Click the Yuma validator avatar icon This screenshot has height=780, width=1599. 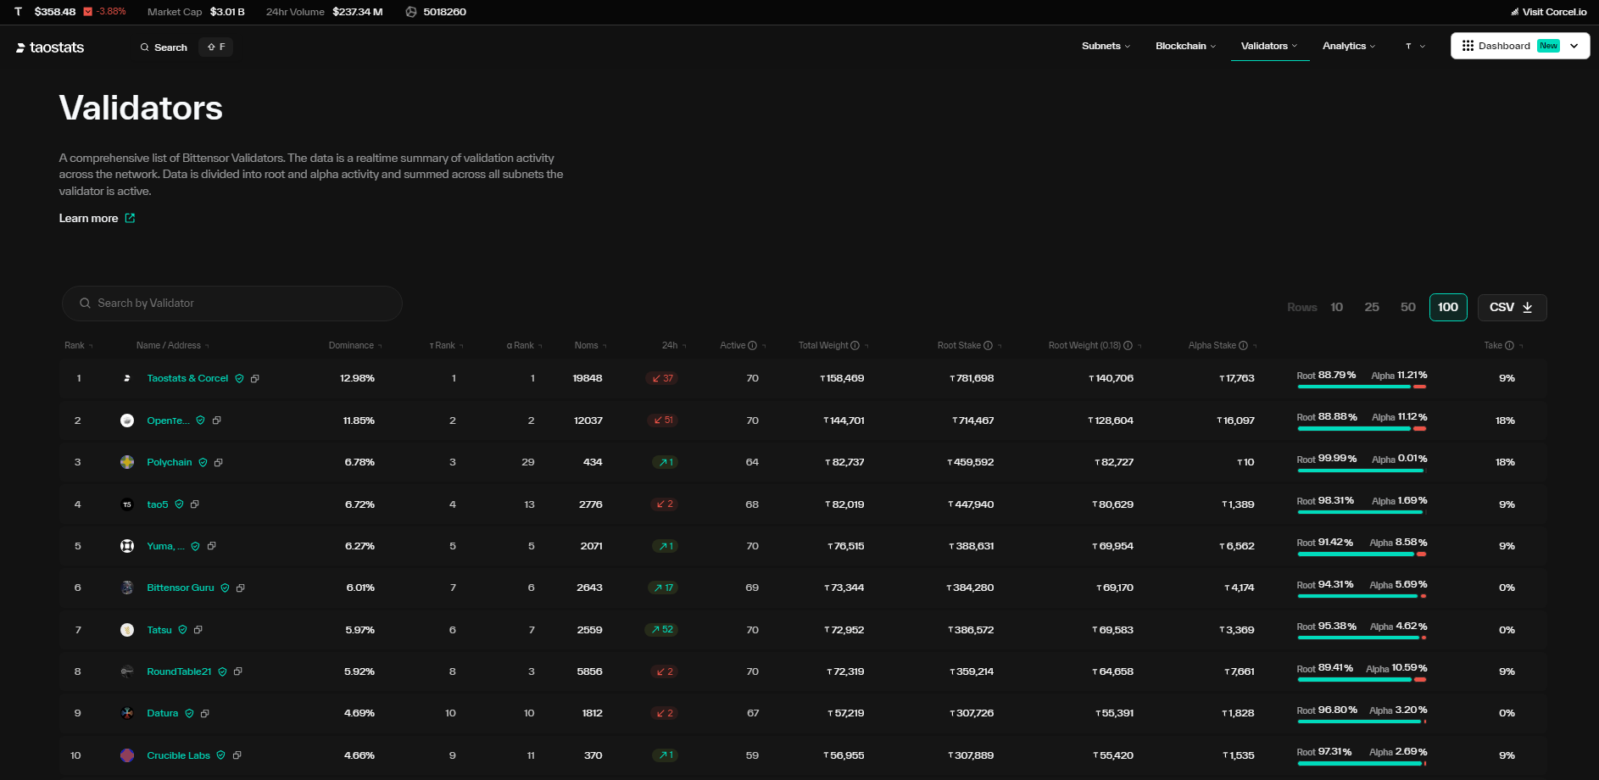coord(127,546)
